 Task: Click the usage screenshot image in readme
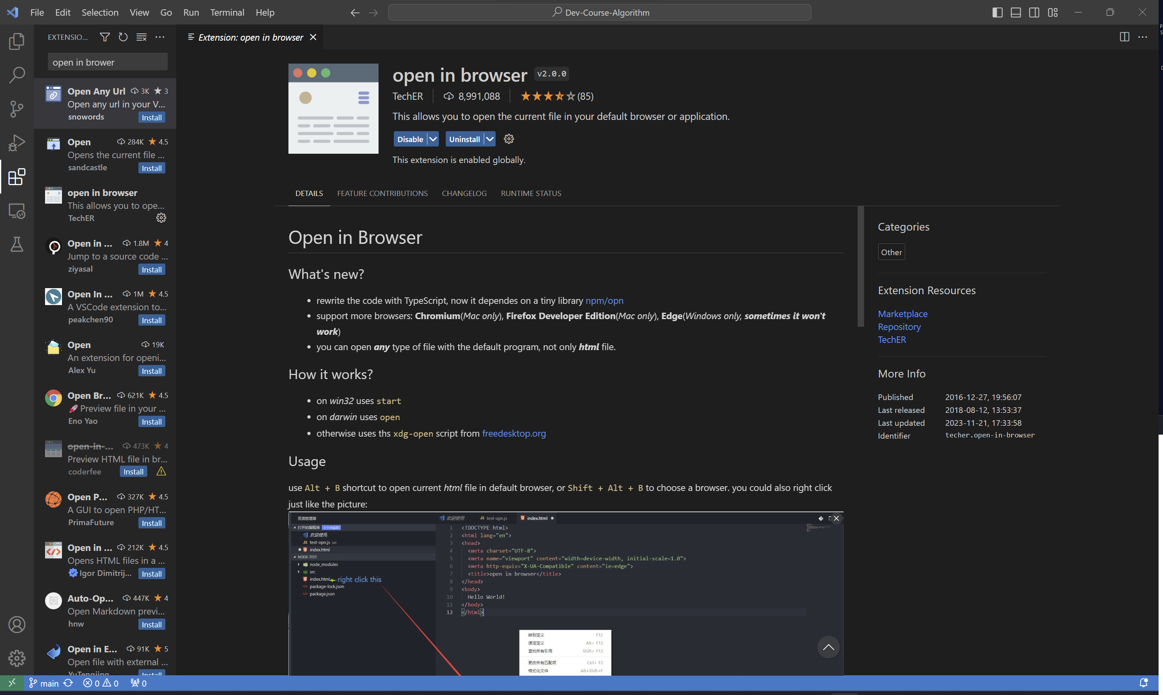(565, 593)
